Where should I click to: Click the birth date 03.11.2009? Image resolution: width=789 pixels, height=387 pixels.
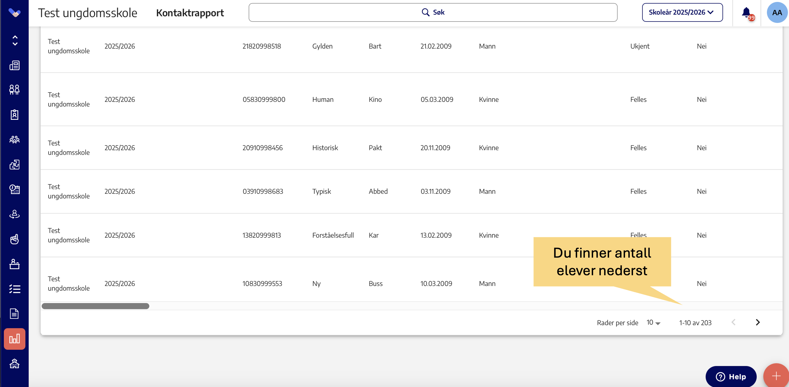(x=435, y=192)
